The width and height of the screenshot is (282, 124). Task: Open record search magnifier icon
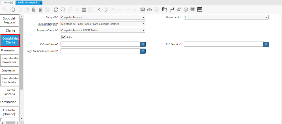(x=63, y=10)
